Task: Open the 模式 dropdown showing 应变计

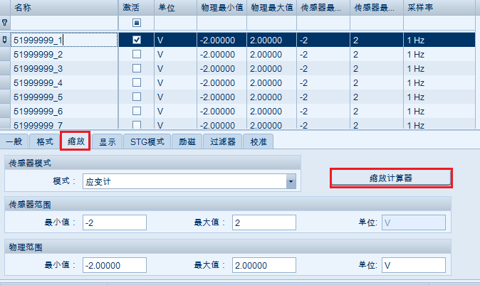Action: pyautogui.click(x=291, y=181)
